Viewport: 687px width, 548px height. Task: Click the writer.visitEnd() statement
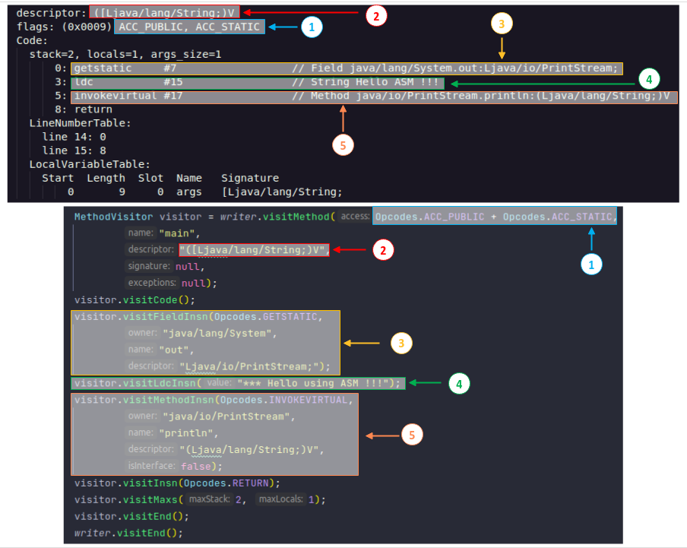pos(128,532)
